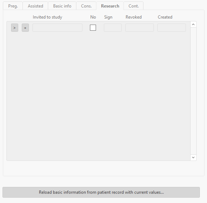207x203 pixels.
Task: Click the scroll up arrow of study list
Action: pos(193,24)
